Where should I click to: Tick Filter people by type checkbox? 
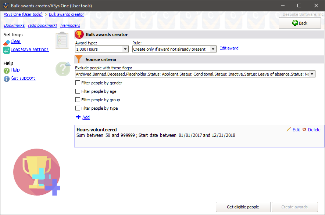click(78, 108)
